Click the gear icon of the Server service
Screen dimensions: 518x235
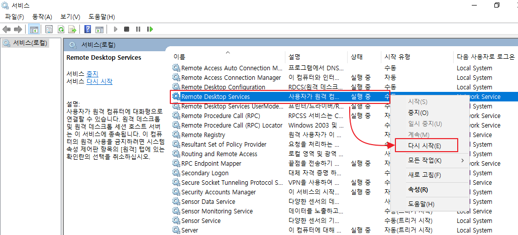click(176, 230)
